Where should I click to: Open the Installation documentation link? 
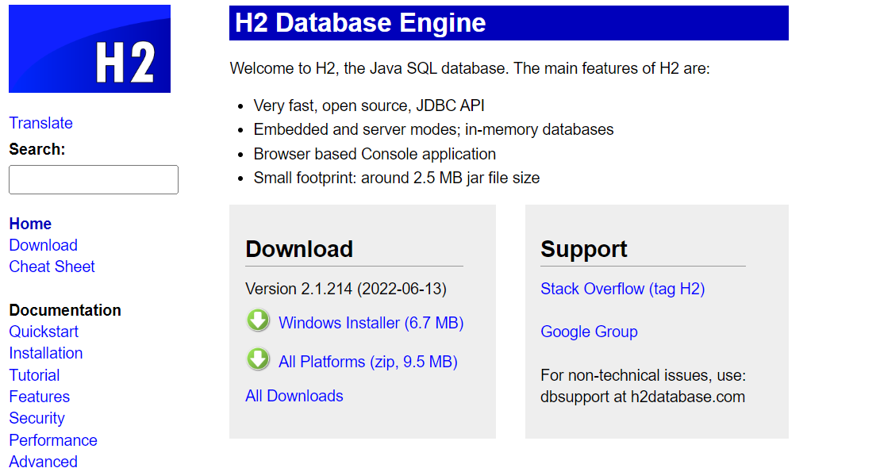coord(46,353)
